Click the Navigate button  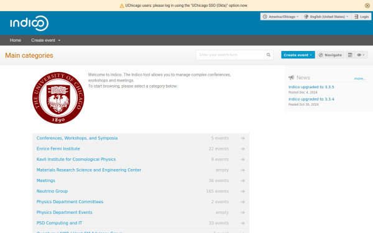[330, 55]
